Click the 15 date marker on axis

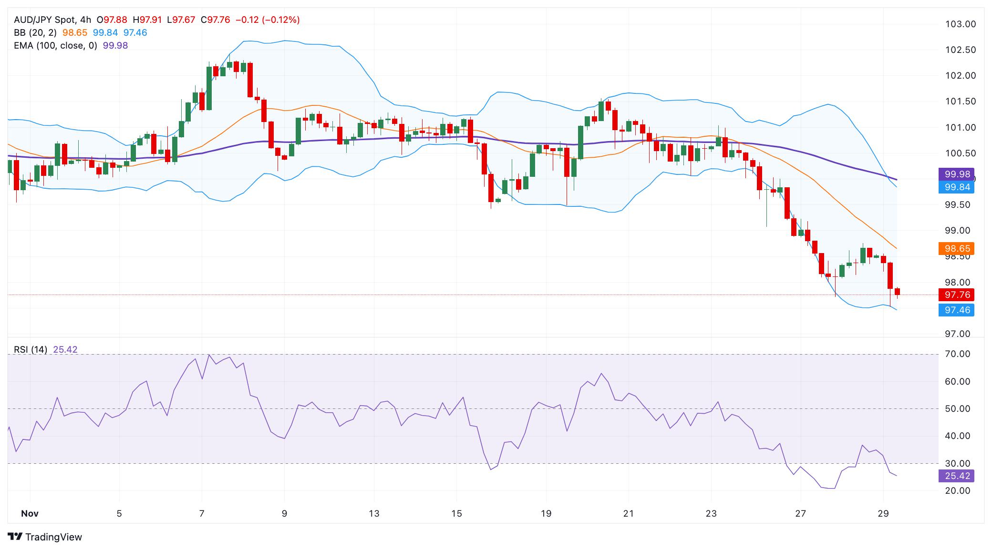tap(456, 513)
